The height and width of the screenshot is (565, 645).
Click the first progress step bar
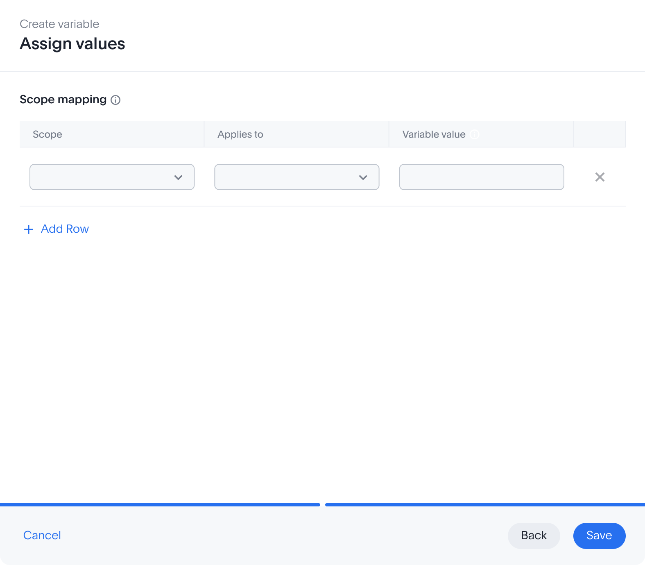[x=160, y=505]
